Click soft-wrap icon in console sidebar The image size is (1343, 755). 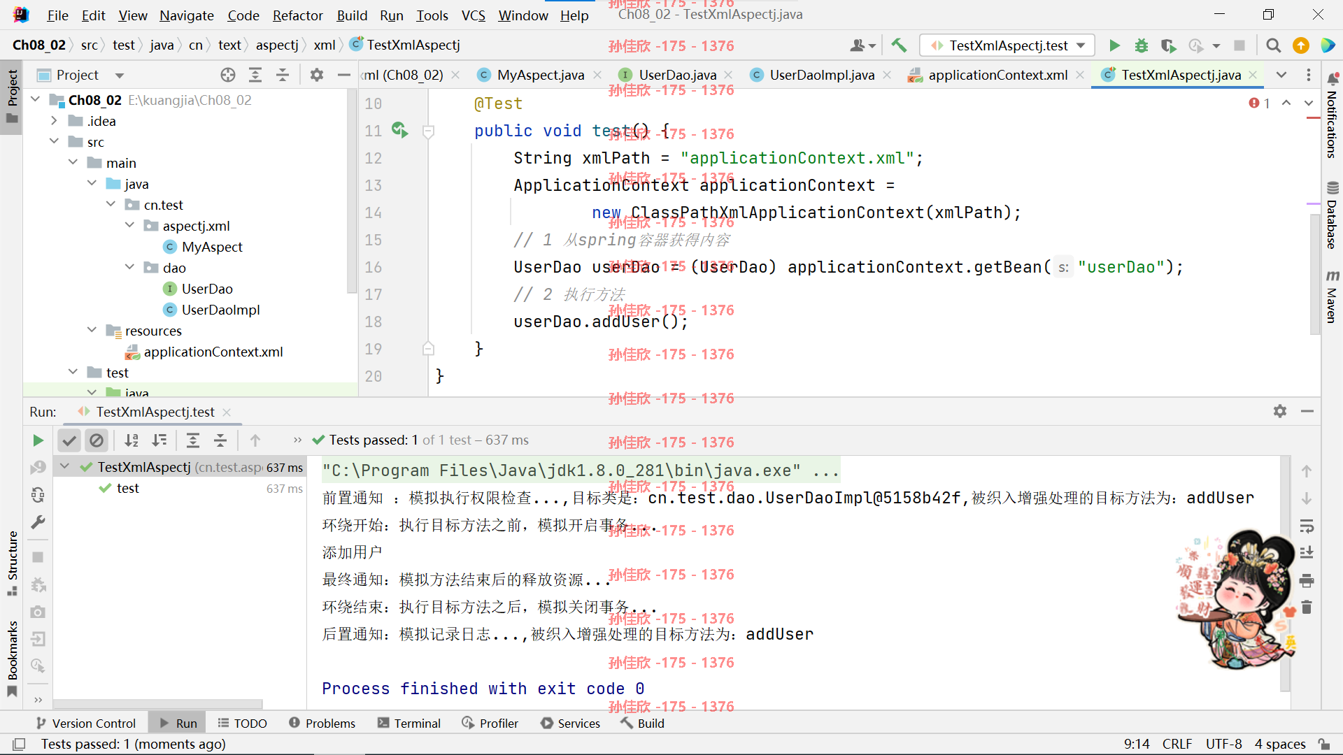pos(1307,526)
